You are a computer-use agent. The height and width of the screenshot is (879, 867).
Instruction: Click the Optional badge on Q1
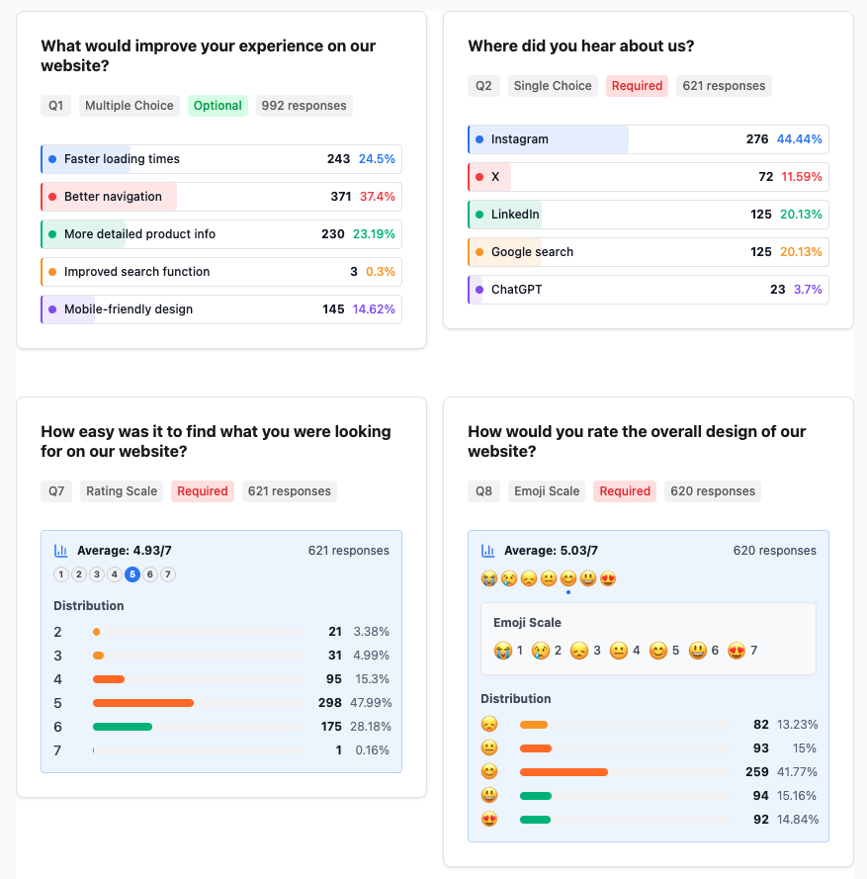coord(217,105)
